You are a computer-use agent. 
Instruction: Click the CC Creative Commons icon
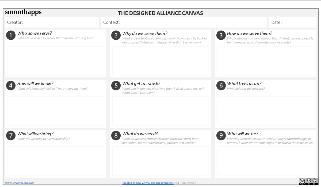pyautogui.click(x=302, y=181)
